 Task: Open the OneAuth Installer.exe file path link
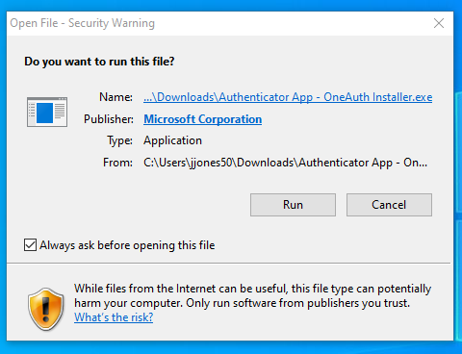pyautogui.click(x=288, y=97)
